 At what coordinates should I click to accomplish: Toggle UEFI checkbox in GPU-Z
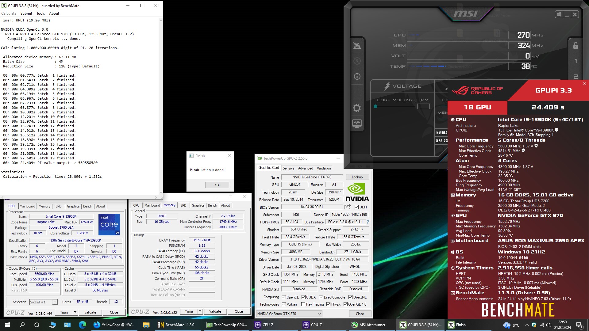[356, 207]
